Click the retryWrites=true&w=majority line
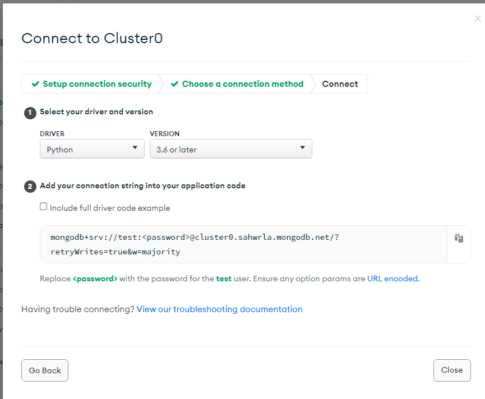Image resolution: width=485 pixels, height=399 pixels. pos(116,252)
